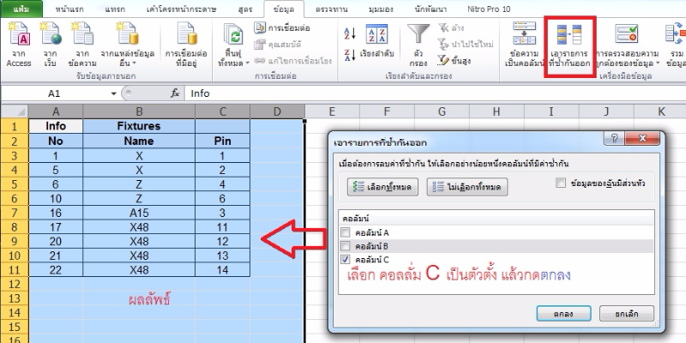Open 'From other sources' data menu
Screen dimensions: 686x343
tap(127, 44)
